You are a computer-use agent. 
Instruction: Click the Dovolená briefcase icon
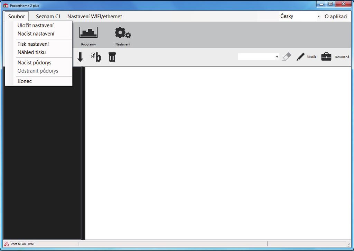(x=326, y=57)
